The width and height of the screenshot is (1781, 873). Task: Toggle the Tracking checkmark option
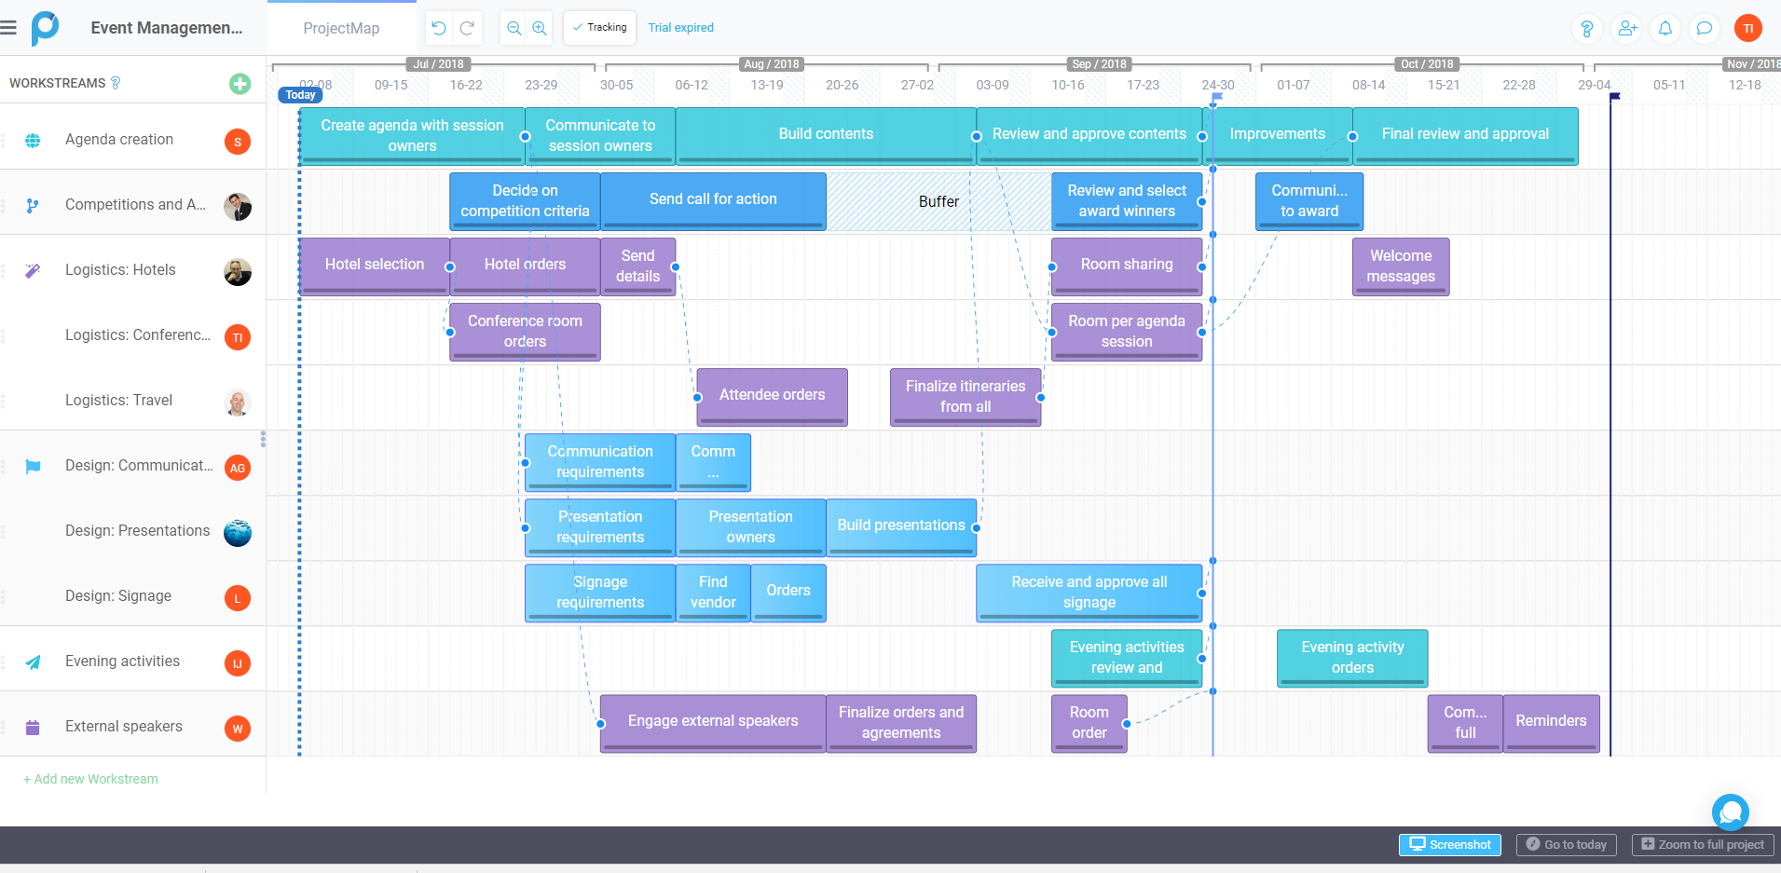coord(599,28)
